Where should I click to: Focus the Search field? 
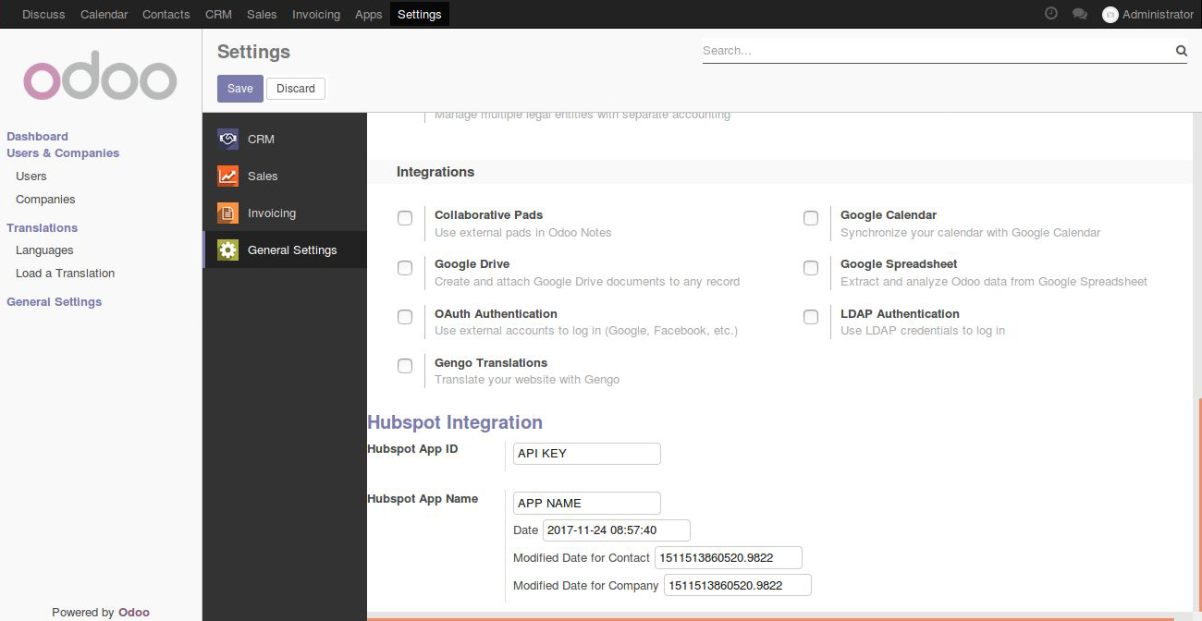click(936, 51)
